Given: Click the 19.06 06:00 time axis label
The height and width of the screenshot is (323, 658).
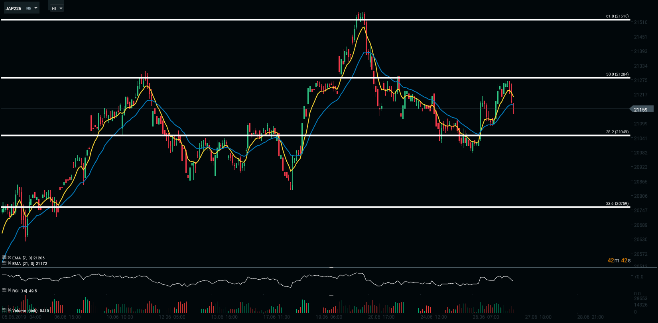Looking at the screenshot, I should pos(329,317).
